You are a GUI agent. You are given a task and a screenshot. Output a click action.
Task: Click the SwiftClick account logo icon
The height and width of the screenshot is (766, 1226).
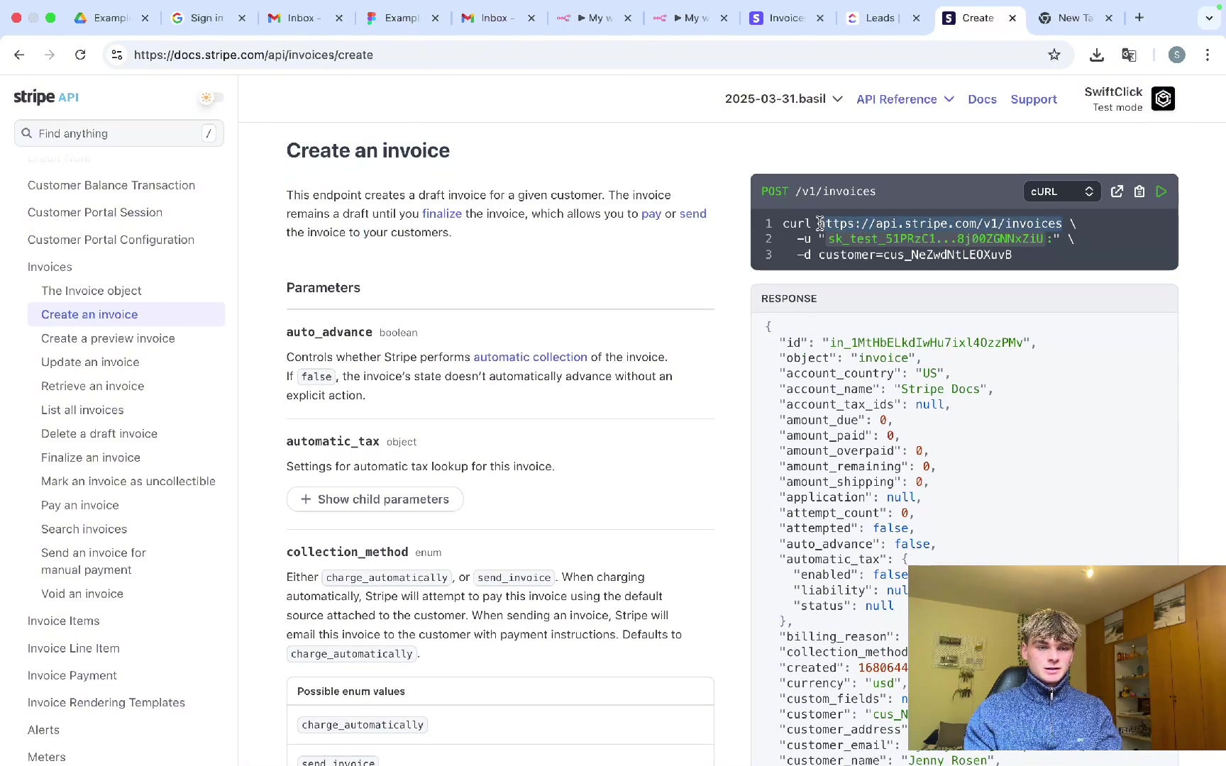1163,99
